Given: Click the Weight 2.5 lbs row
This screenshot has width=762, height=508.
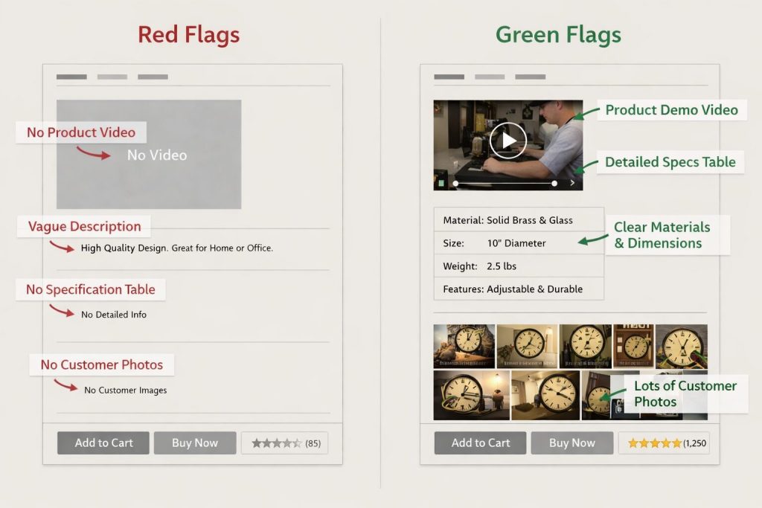Looking at the screenshot, I should point(519,266).
